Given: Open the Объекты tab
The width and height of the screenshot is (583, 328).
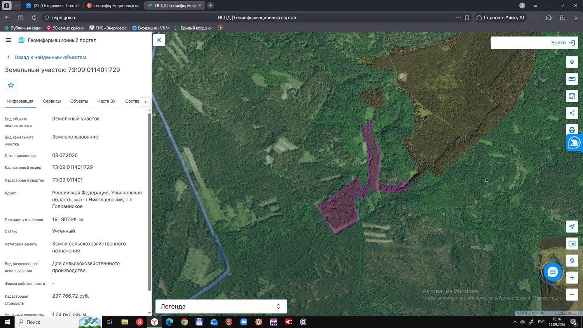Looking at the screenshot, I should (x=79, y=101).
